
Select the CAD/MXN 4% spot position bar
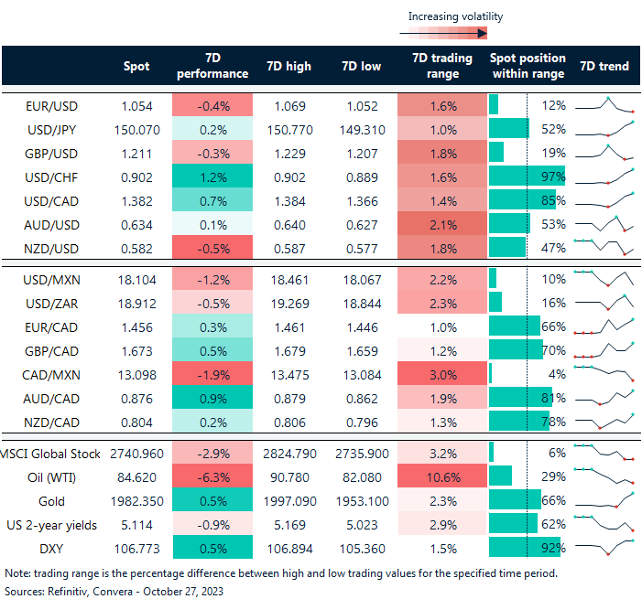[492, 372]
